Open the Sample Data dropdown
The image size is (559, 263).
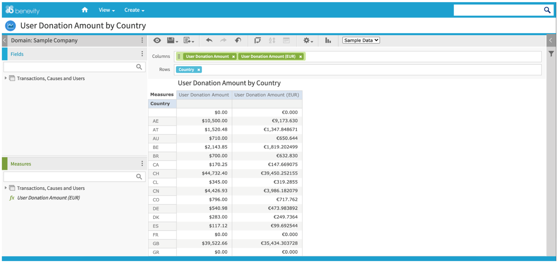tap(361, 40)
